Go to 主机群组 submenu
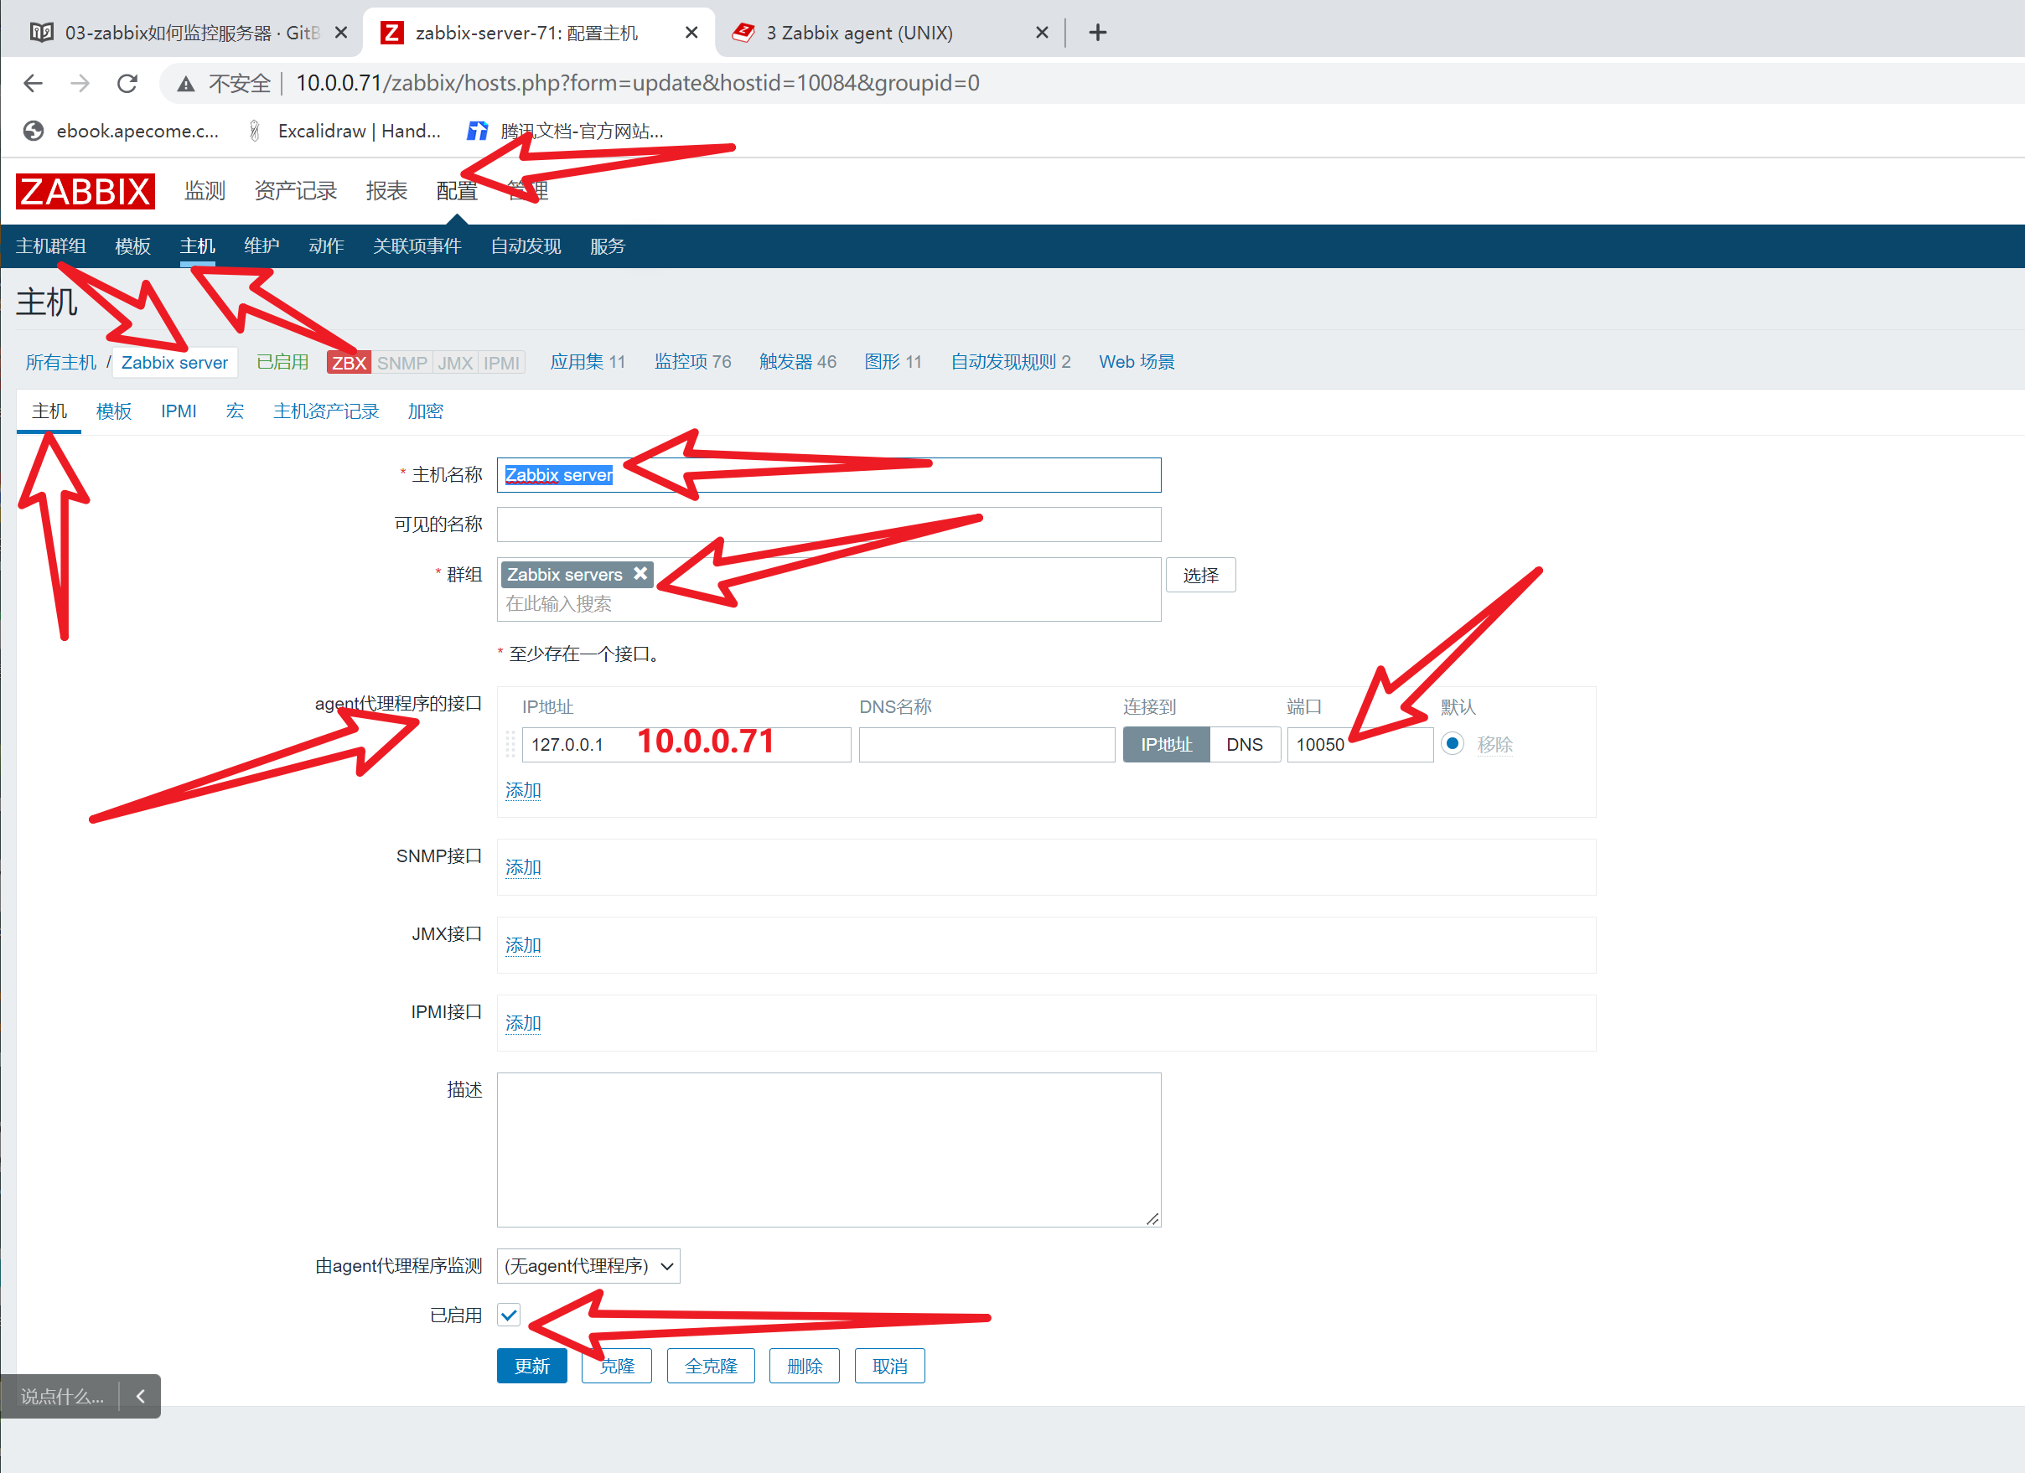 (51, 246)
